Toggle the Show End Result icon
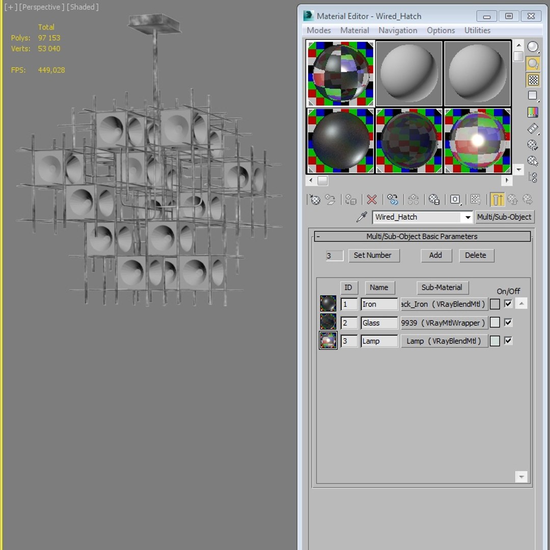This screenshot has width=550, height=550. (497, 200)
